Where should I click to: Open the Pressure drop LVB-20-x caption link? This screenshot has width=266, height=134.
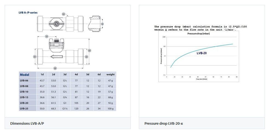164,124
